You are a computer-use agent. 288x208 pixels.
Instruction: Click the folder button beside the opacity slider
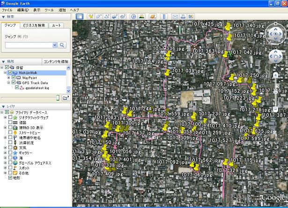click(66, 97)
